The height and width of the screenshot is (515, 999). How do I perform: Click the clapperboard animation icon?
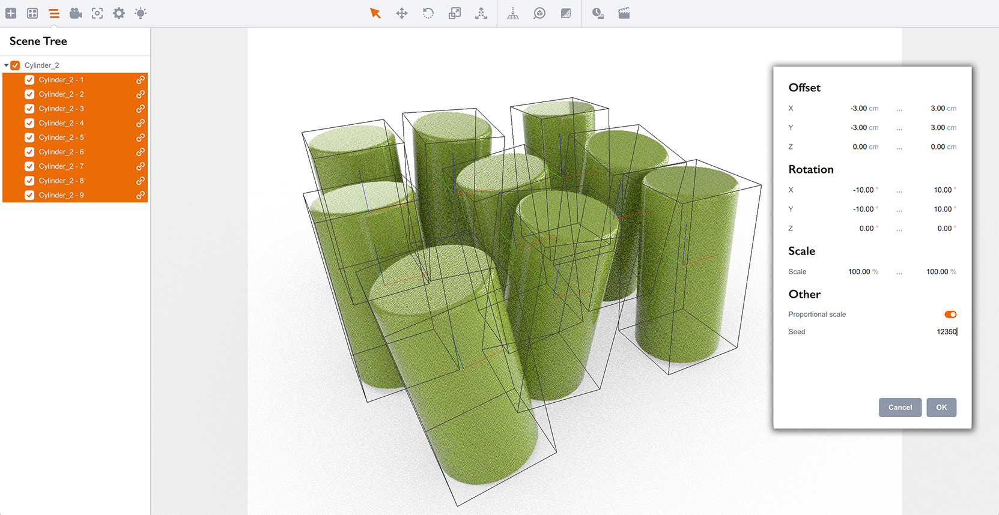pyautogui.click(x=624, y=13)
